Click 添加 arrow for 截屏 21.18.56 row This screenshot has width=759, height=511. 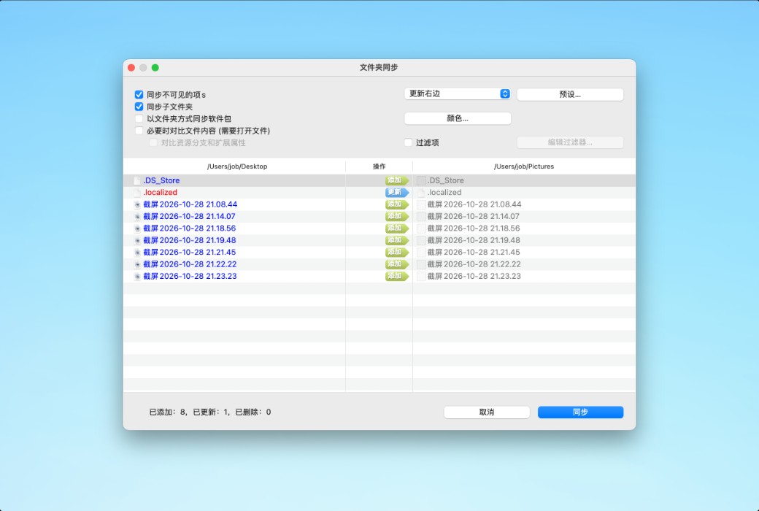(397, 228)
